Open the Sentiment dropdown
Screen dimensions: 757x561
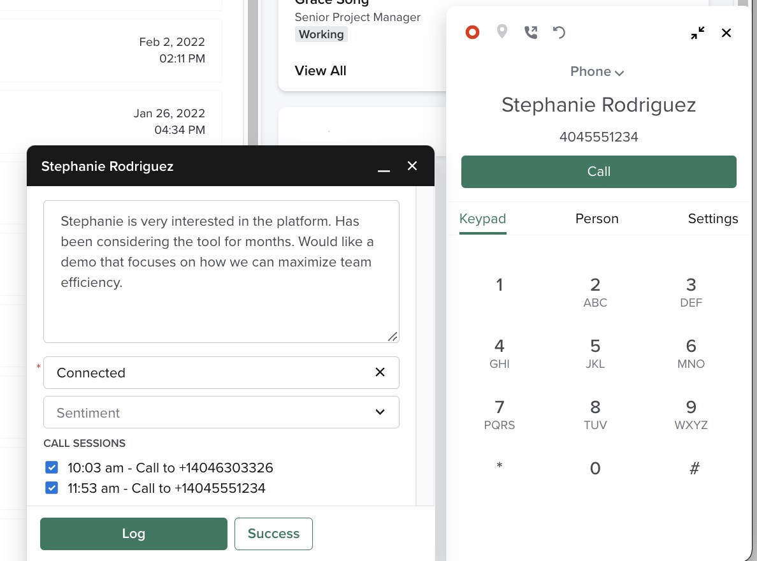(x=221, y=412)
